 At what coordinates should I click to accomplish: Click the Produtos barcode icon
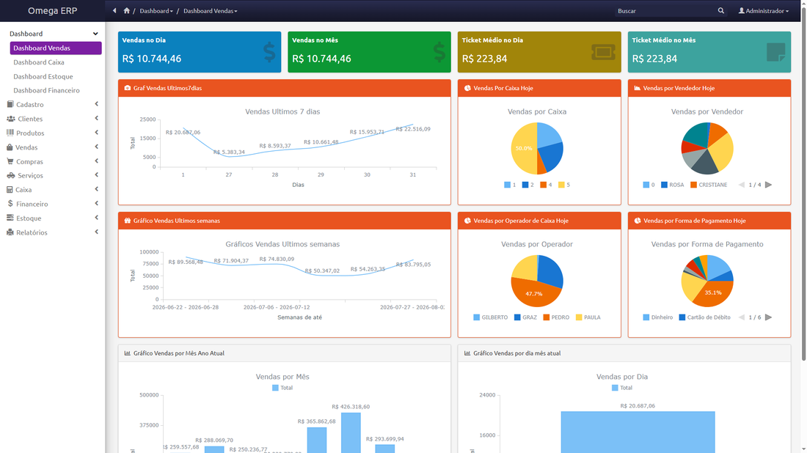tap(10, 133)
